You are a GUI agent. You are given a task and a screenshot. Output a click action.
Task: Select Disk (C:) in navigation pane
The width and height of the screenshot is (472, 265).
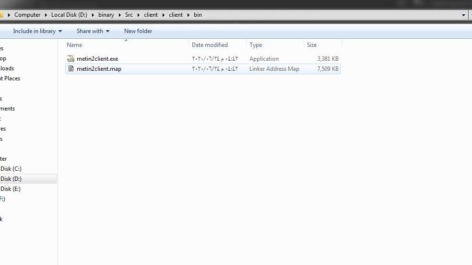click(x=11, y=169)
